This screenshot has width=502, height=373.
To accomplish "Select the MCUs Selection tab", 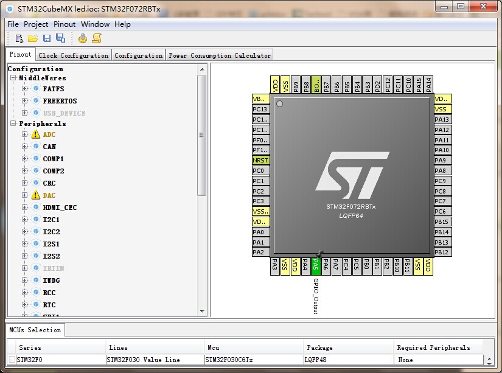I will point(35,330).
